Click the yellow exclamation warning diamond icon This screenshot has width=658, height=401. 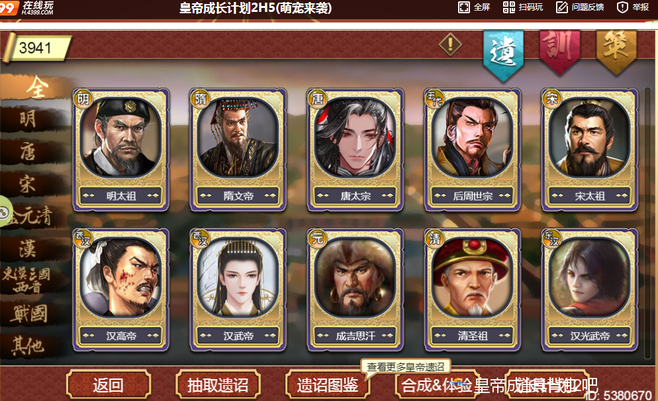(450, 44)
